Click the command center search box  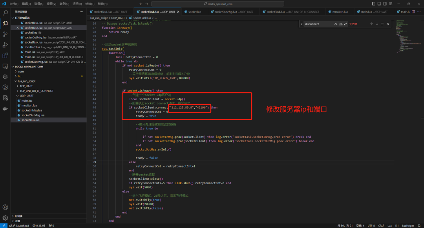217,4
